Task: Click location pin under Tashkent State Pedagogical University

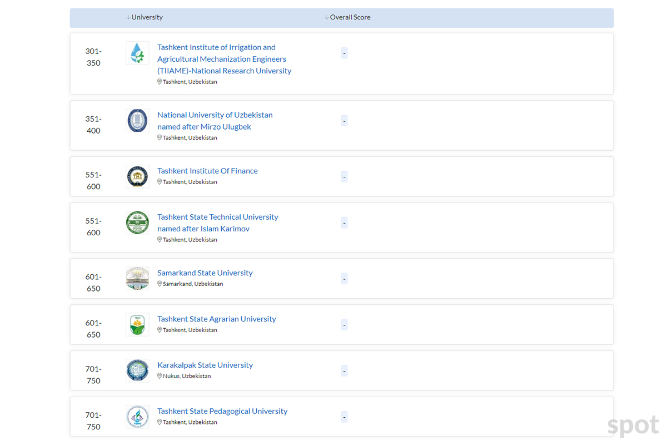Action: (x=160, y=422)
